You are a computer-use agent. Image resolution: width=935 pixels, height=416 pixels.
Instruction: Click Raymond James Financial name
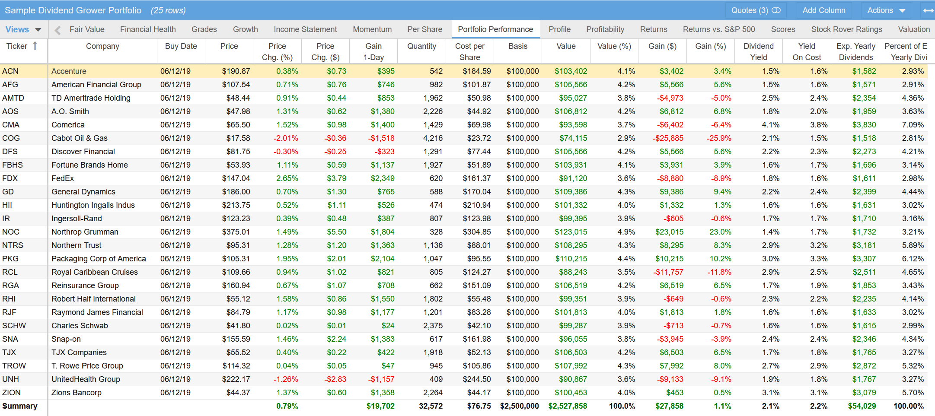(x=97, y=312)
